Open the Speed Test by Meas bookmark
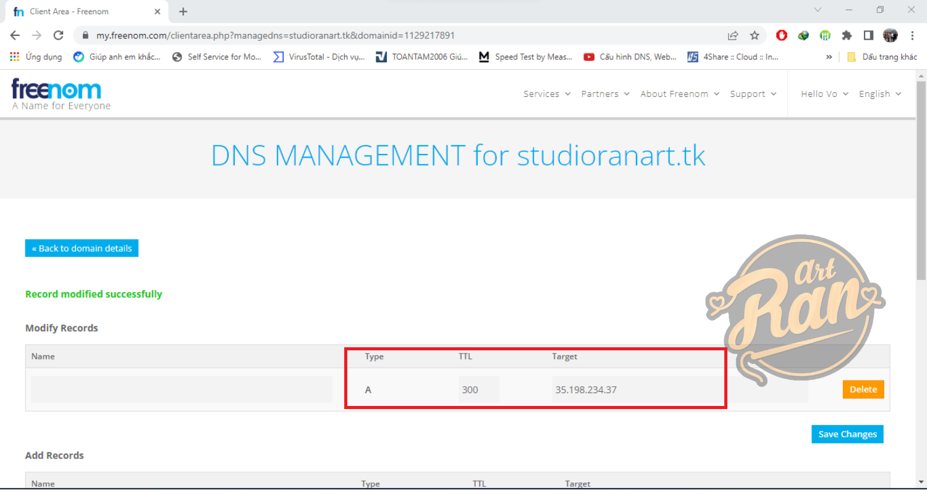Screen dimensions: 927x490 [526, 57]
